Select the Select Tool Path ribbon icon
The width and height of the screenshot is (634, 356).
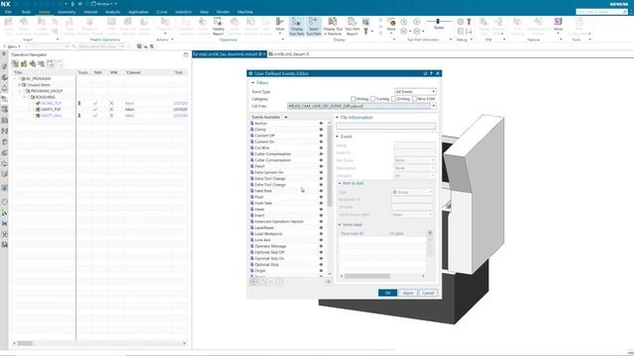tap(313, 26)
